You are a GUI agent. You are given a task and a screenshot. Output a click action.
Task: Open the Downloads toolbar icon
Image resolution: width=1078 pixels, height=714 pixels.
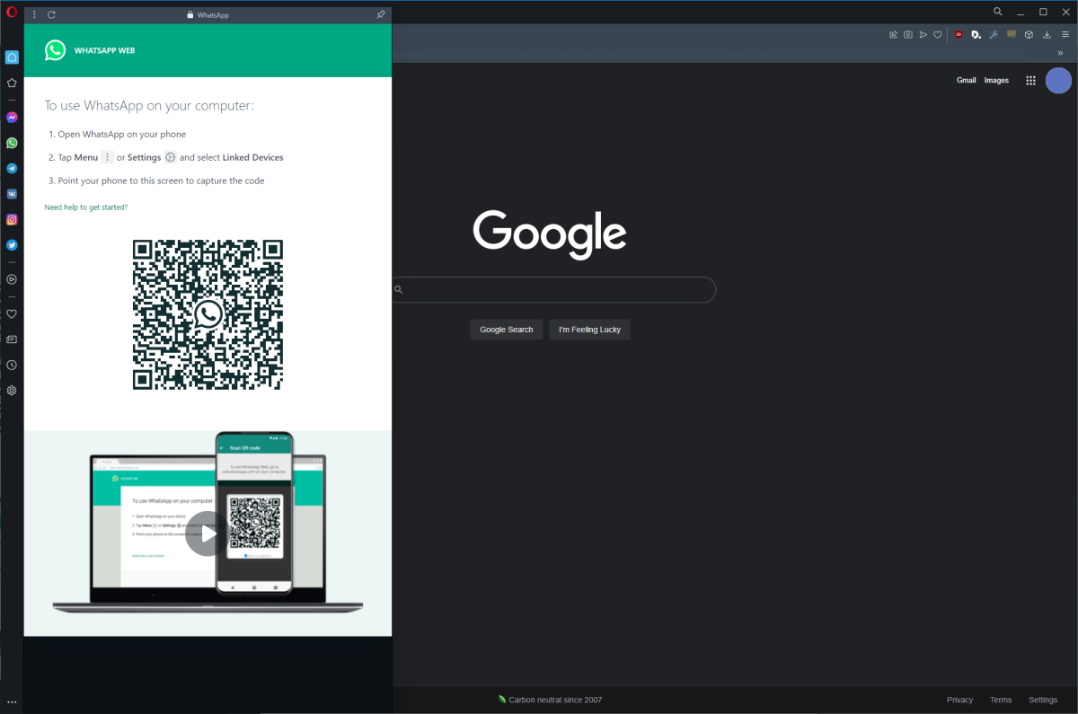click(x=1047, y=34)
